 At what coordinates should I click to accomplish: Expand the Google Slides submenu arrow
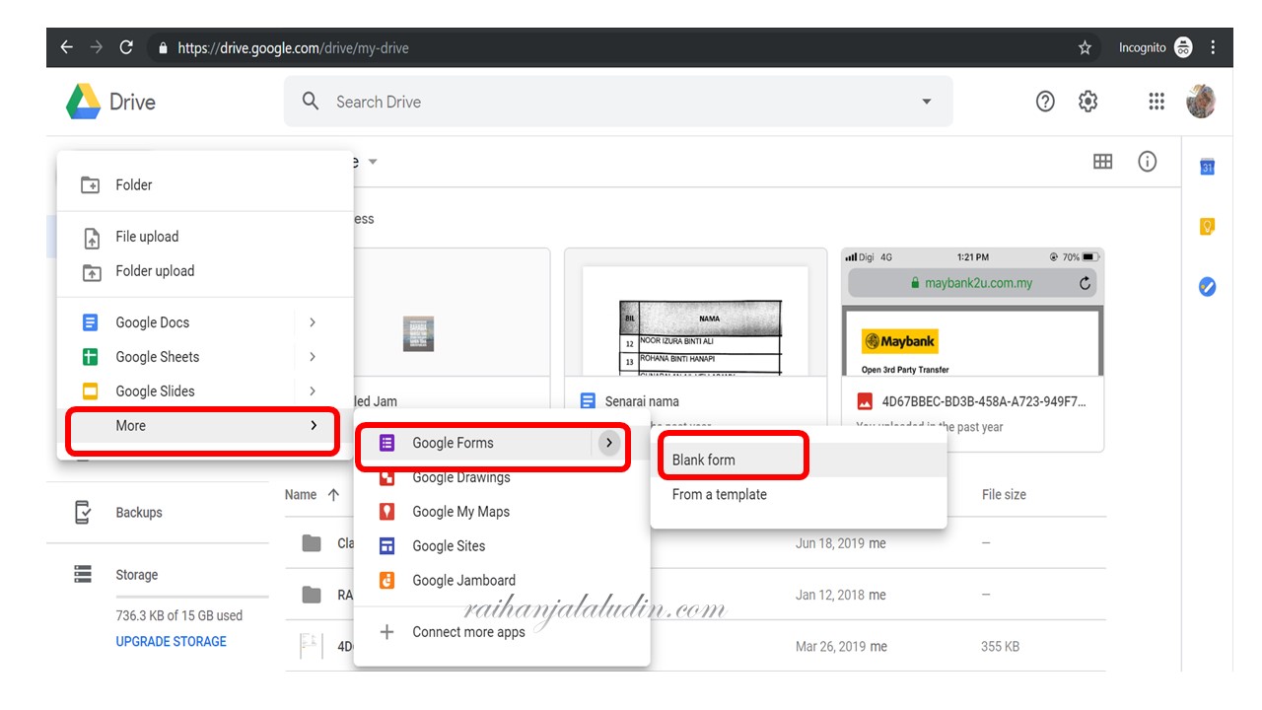click(x=313, y=391)
